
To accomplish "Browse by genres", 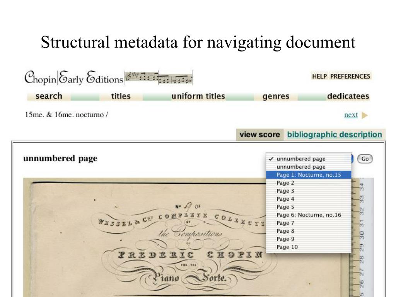I will click(x=276, y=96).
